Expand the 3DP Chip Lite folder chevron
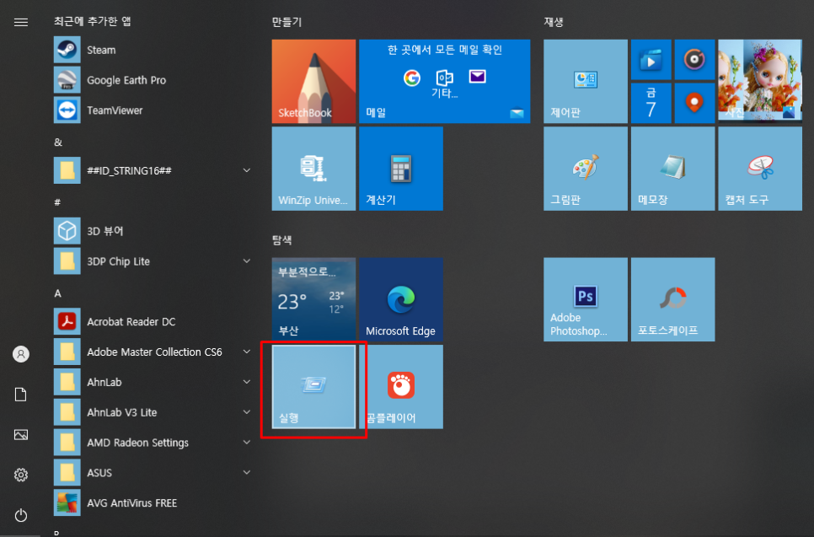Viewport: 814px width, 537px height. click(x=247, y=260)
